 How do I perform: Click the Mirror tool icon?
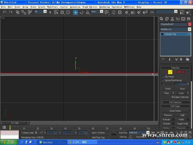point(182,12)
